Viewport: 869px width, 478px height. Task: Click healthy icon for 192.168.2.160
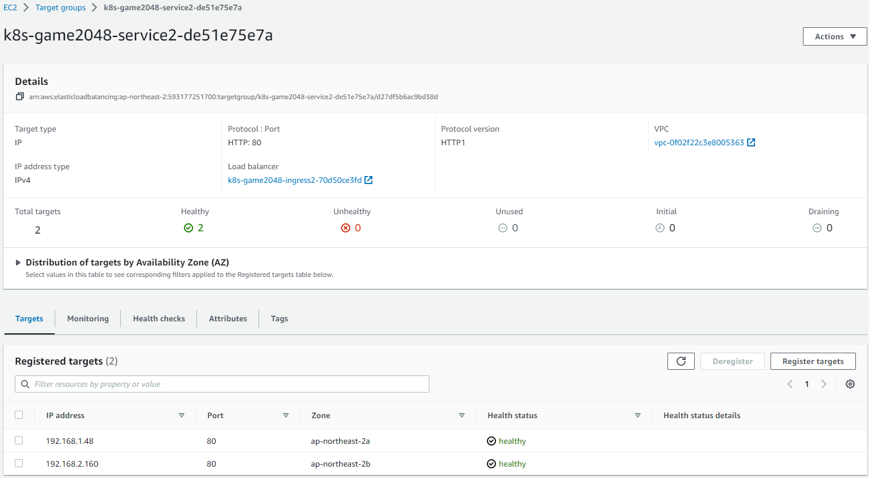pos(491,464)
